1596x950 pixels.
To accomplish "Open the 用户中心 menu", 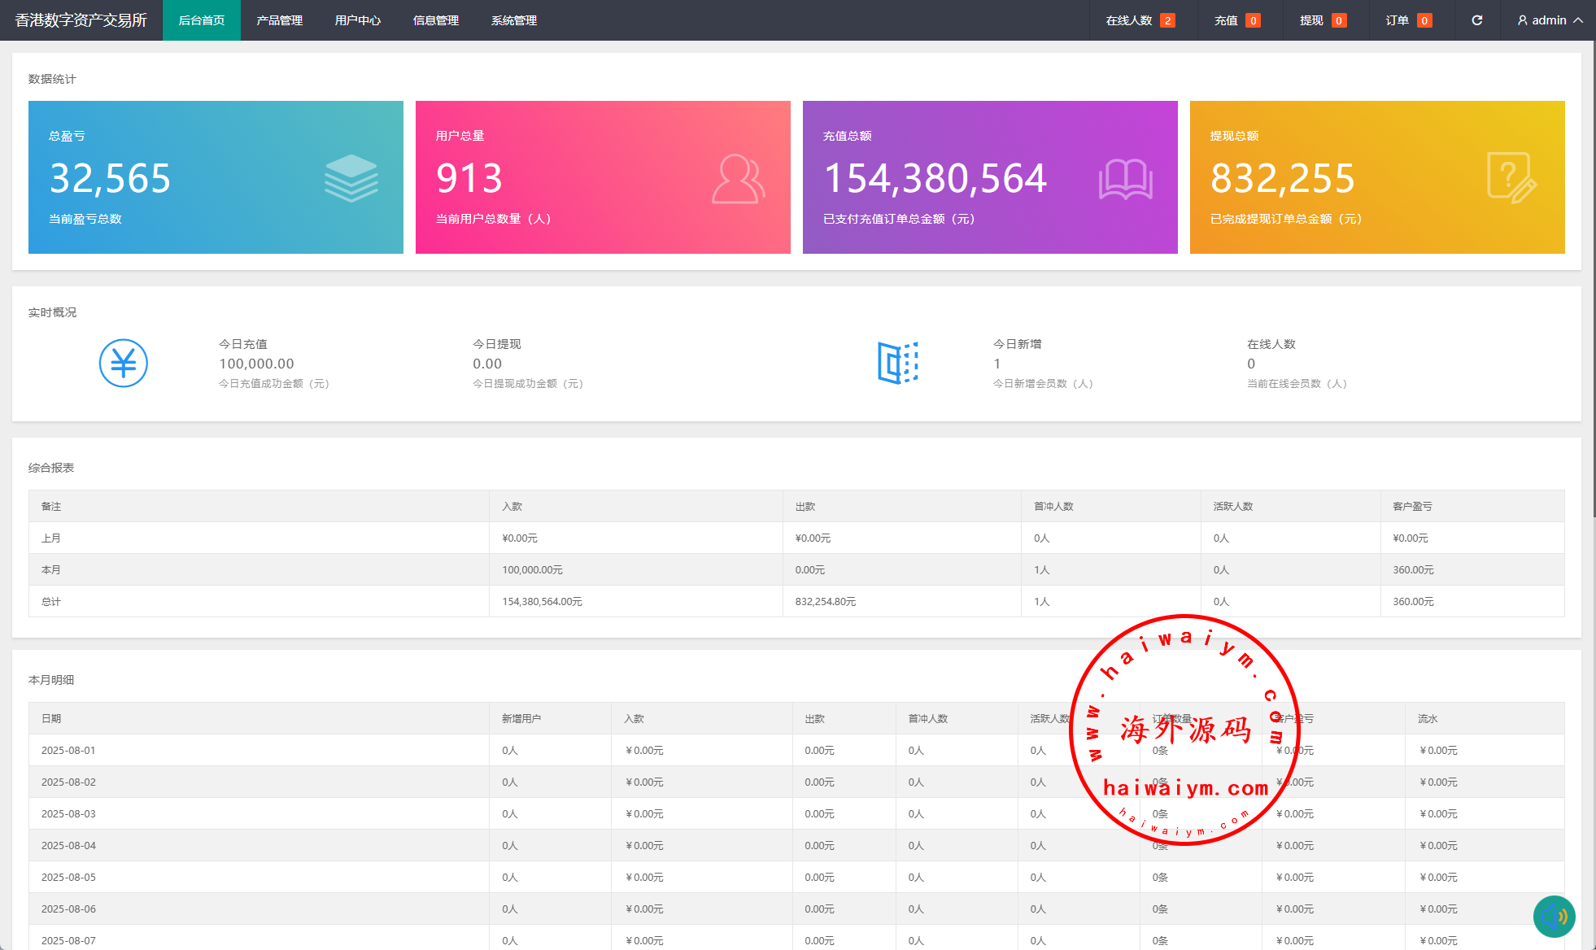I will [x=357, y=20].
